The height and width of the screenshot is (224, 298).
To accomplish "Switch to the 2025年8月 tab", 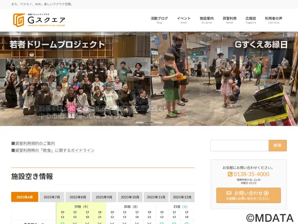I will pyautogui.click(x=78, y=197).
